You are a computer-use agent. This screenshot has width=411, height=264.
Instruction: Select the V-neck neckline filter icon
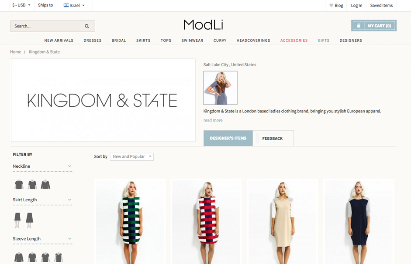point(45,185)
